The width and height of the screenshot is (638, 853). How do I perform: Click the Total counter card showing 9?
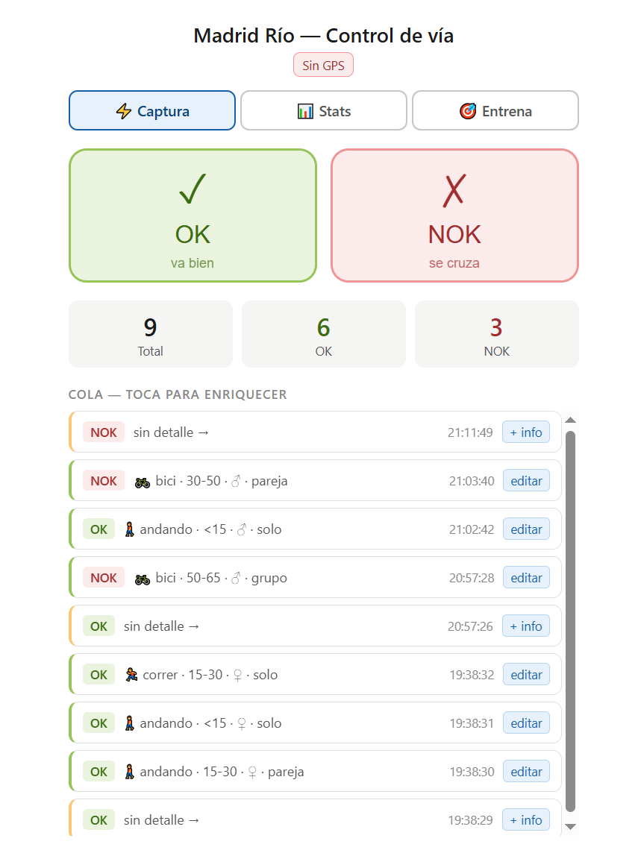pos(151,334)
